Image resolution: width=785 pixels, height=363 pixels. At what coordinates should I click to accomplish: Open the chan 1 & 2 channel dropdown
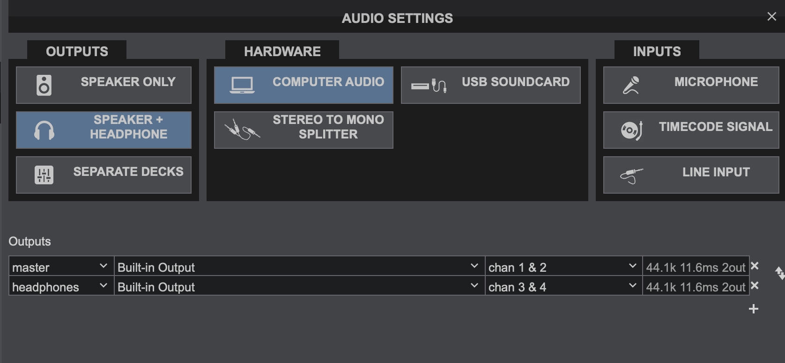(x=563, y=267)
